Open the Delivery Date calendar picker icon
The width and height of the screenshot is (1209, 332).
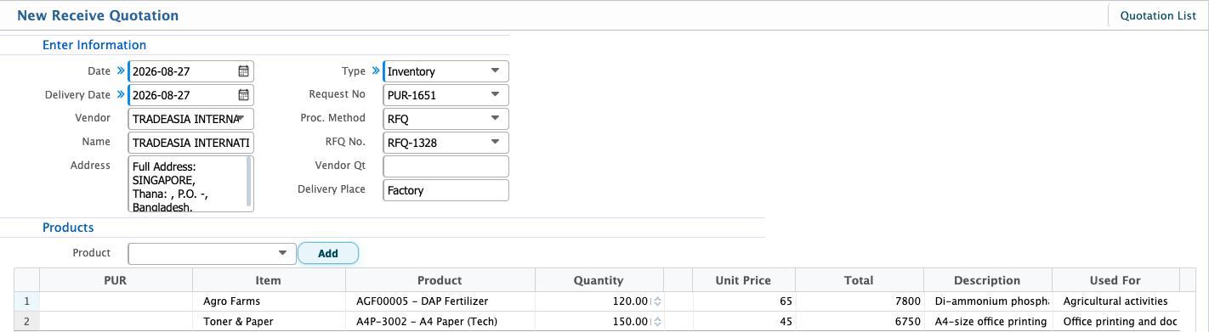click(x=243, y=95)
